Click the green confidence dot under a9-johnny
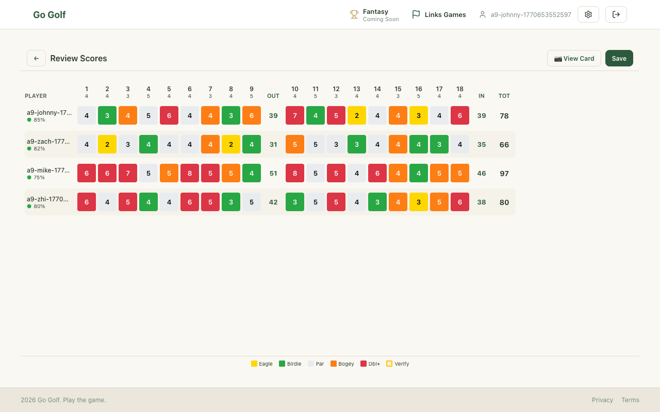 coord(29,119)
